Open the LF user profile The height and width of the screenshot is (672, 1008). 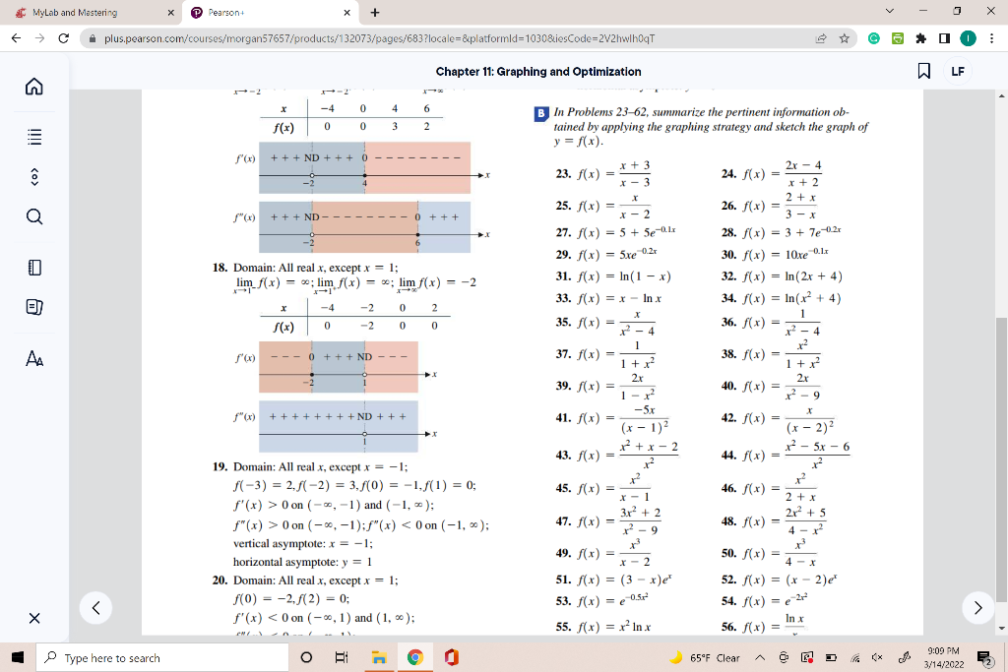(958, 71)
